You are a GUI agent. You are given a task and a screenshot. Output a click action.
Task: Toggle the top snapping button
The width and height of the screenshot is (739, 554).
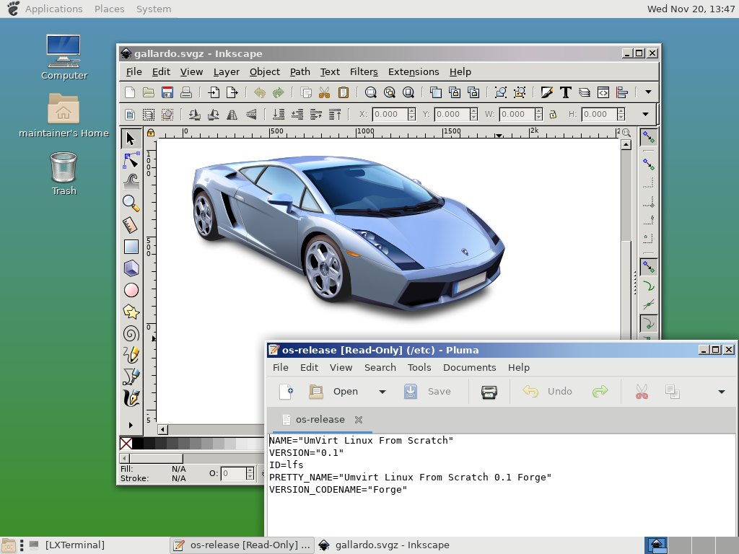click(649, 137)
